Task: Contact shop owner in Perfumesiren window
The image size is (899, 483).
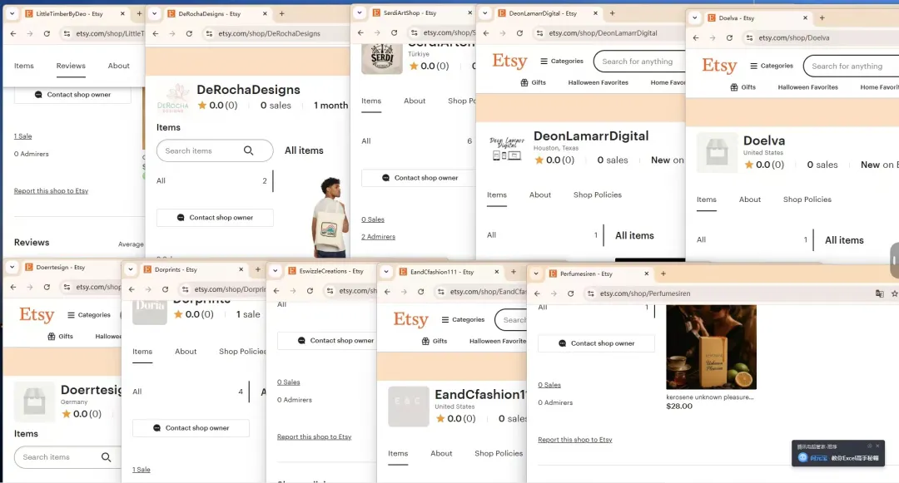Action: (596, 343)
